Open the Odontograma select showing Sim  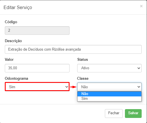37,87
